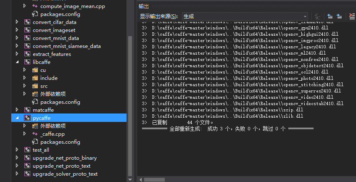Collapse the libcaffe project node

(17, 62)
